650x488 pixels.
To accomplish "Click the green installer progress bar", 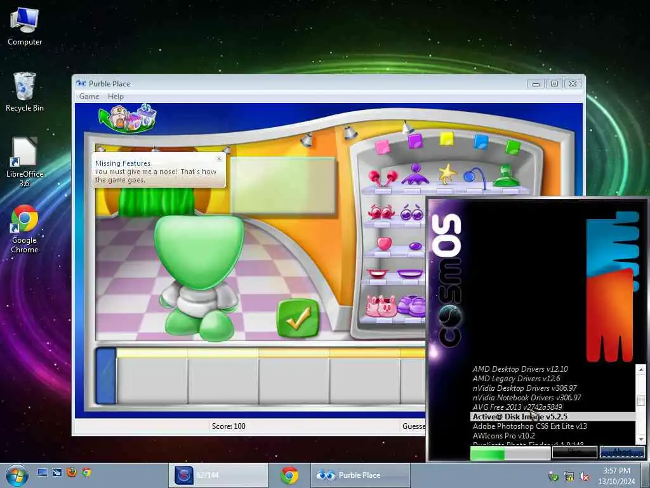I will click(x=510, y=453).
